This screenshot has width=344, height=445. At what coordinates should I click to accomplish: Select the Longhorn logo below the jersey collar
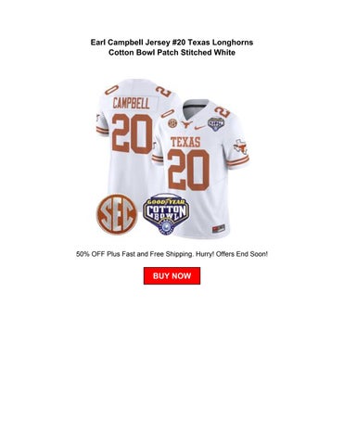186,124
